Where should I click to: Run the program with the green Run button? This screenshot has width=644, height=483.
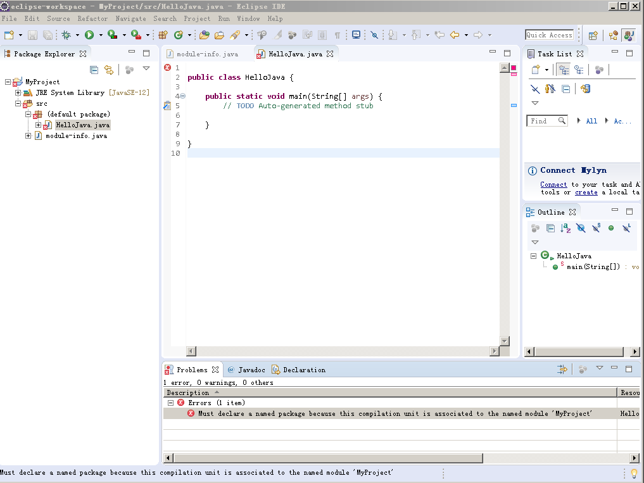[x=89, y=35]
